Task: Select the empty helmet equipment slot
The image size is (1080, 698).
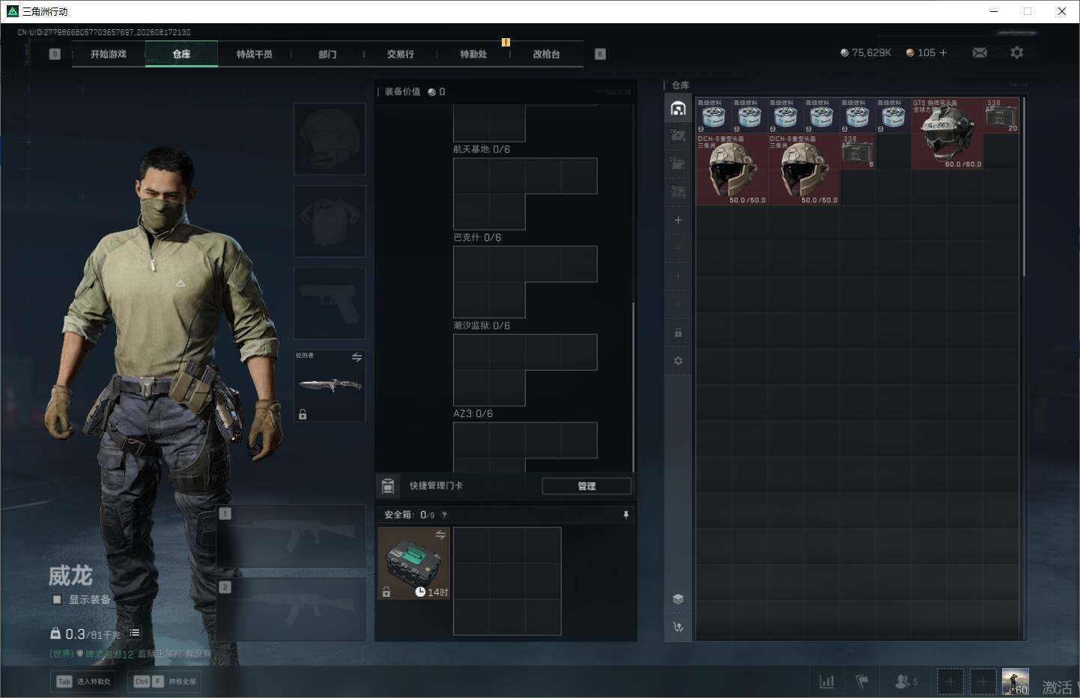Action: tap(330, 139)
